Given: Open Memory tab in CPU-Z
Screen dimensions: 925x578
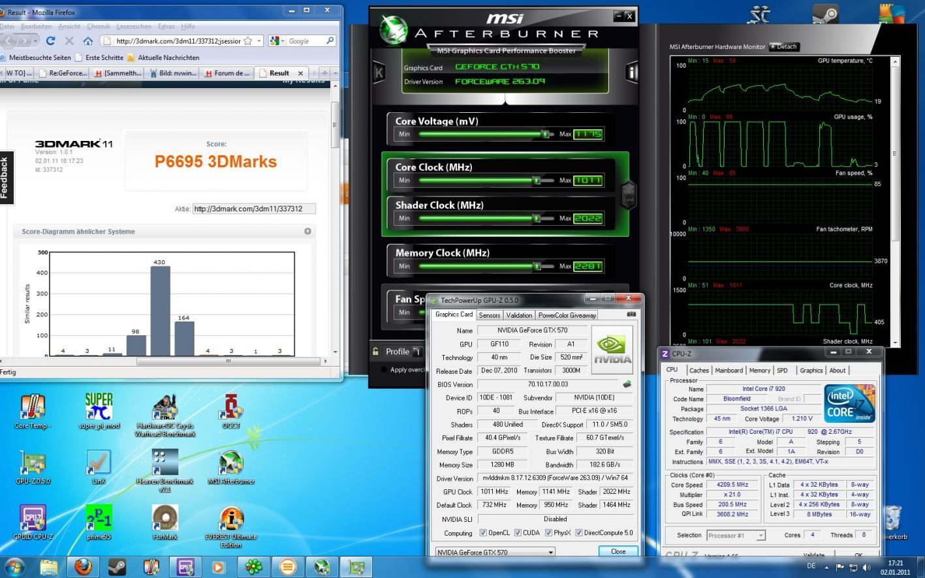Looking at the screenshot, I should pos(759,371).
